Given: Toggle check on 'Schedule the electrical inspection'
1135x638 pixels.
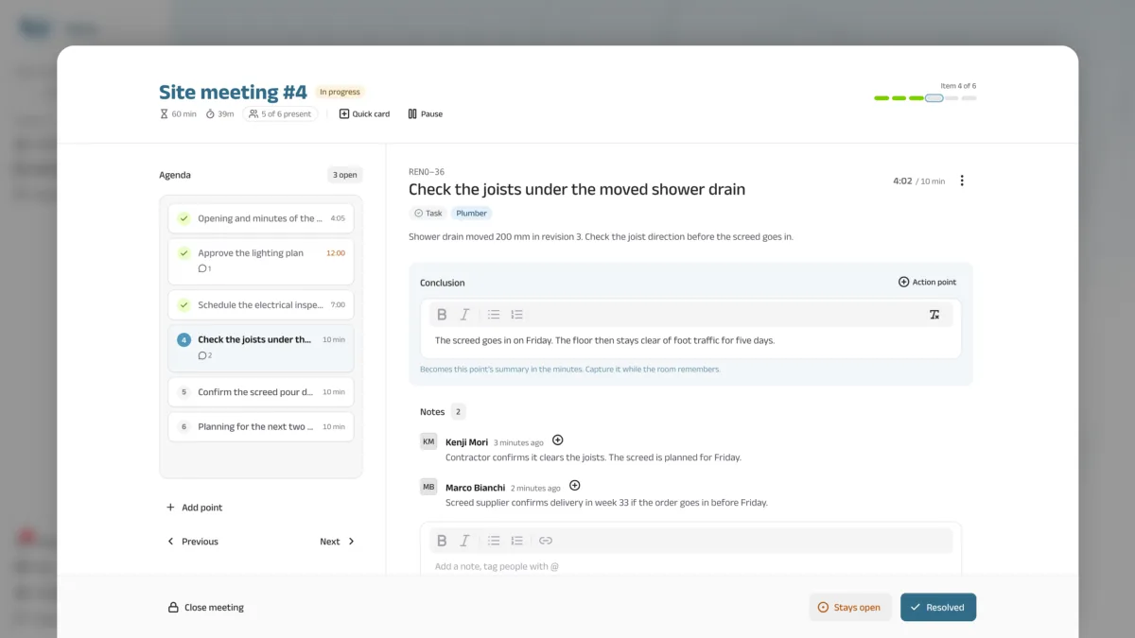Looking at the screenshot, I should coord(183,305).
